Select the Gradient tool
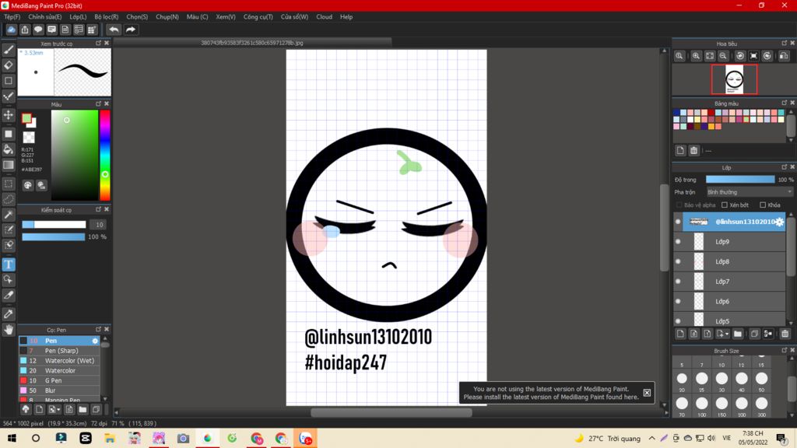The width and height of the screenshot is (797, 448). 9,165
